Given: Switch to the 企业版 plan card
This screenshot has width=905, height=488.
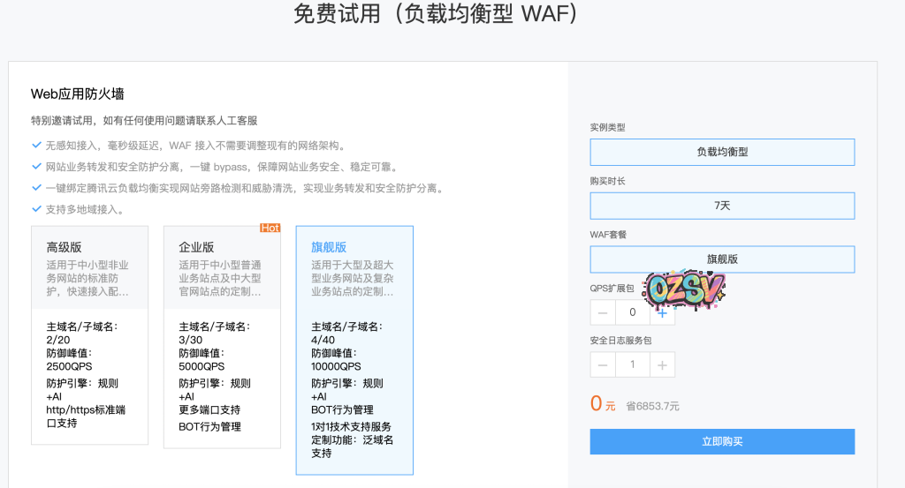Looking at the screenshot, I should point(222,335).
